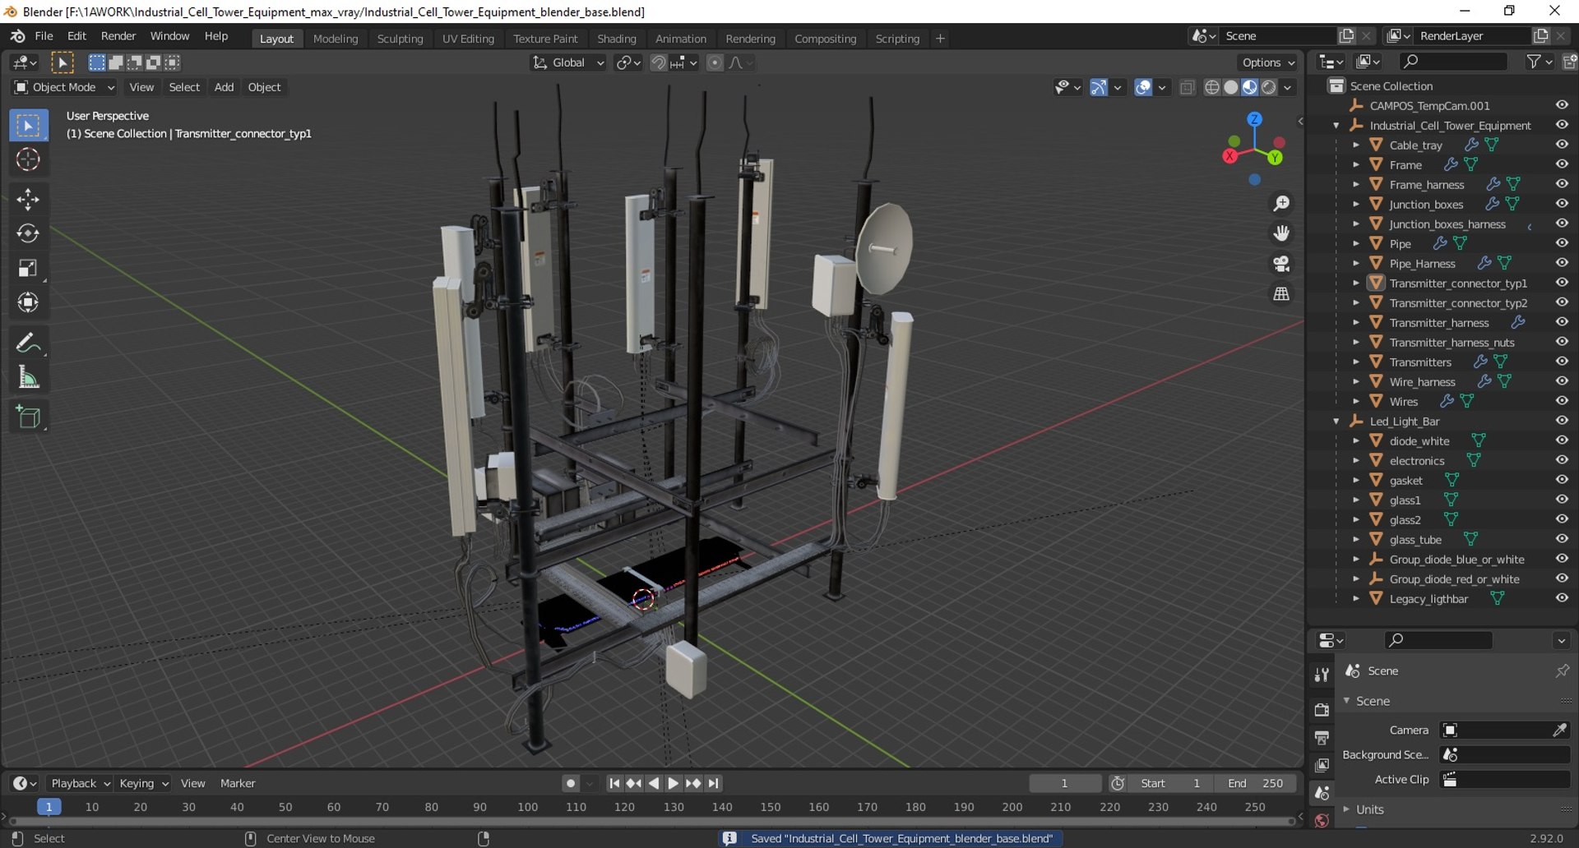Toggle viewport gizmos button
1579x848 pixels.
point(1099,87)
